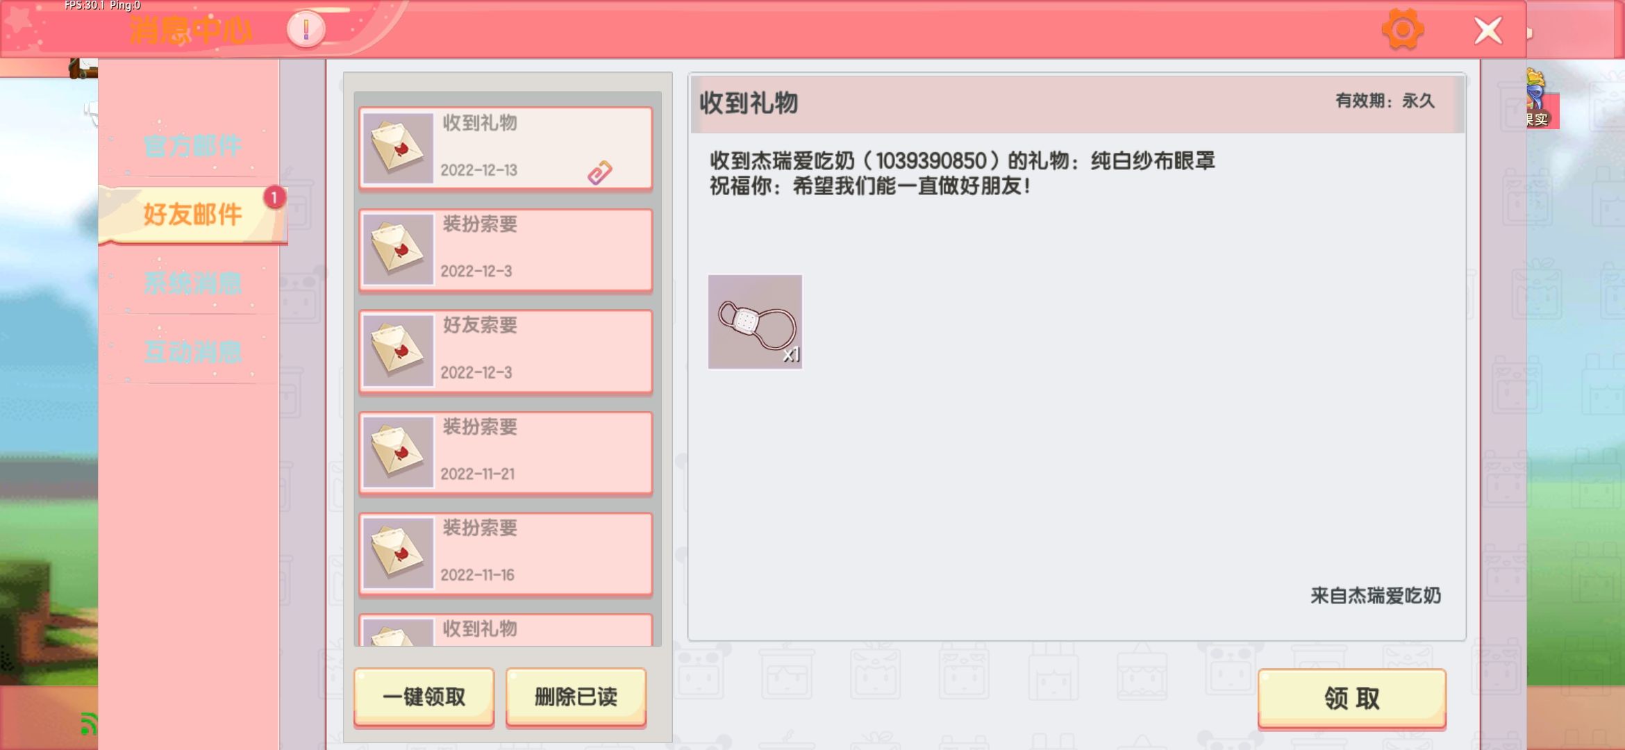Open the partially visible 收到礼物 mail at bottom
The image size is (1625, 750).
(506, 631)
